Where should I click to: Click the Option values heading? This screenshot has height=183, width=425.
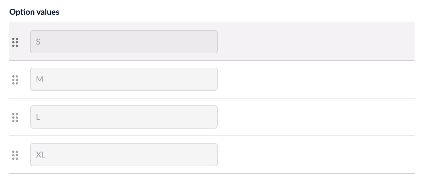[34, 12]
